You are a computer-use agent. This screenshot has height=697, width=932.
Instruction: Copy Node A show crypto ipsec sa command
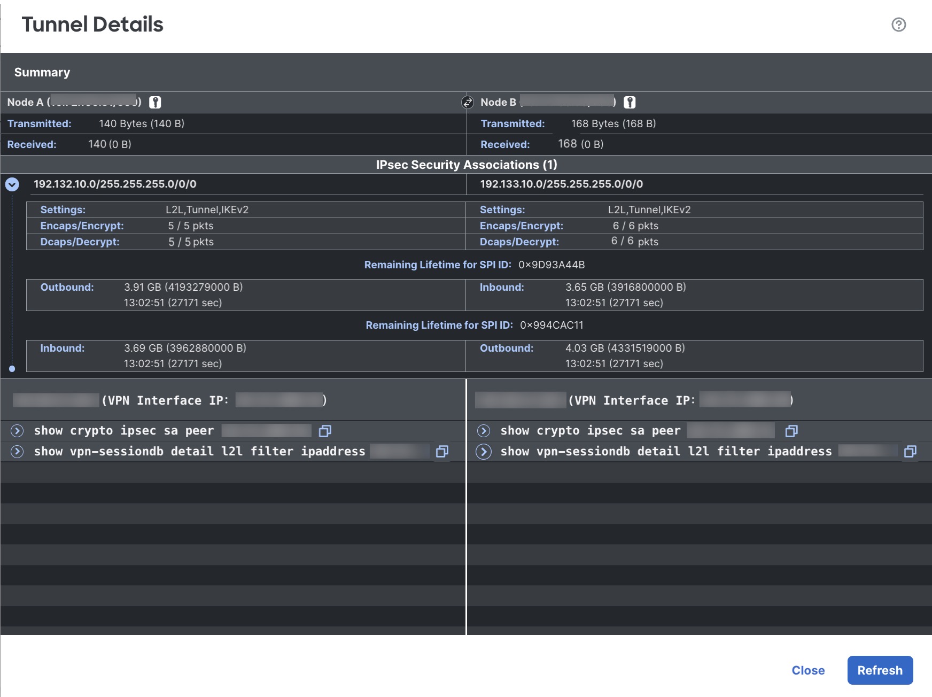point(325,431)
